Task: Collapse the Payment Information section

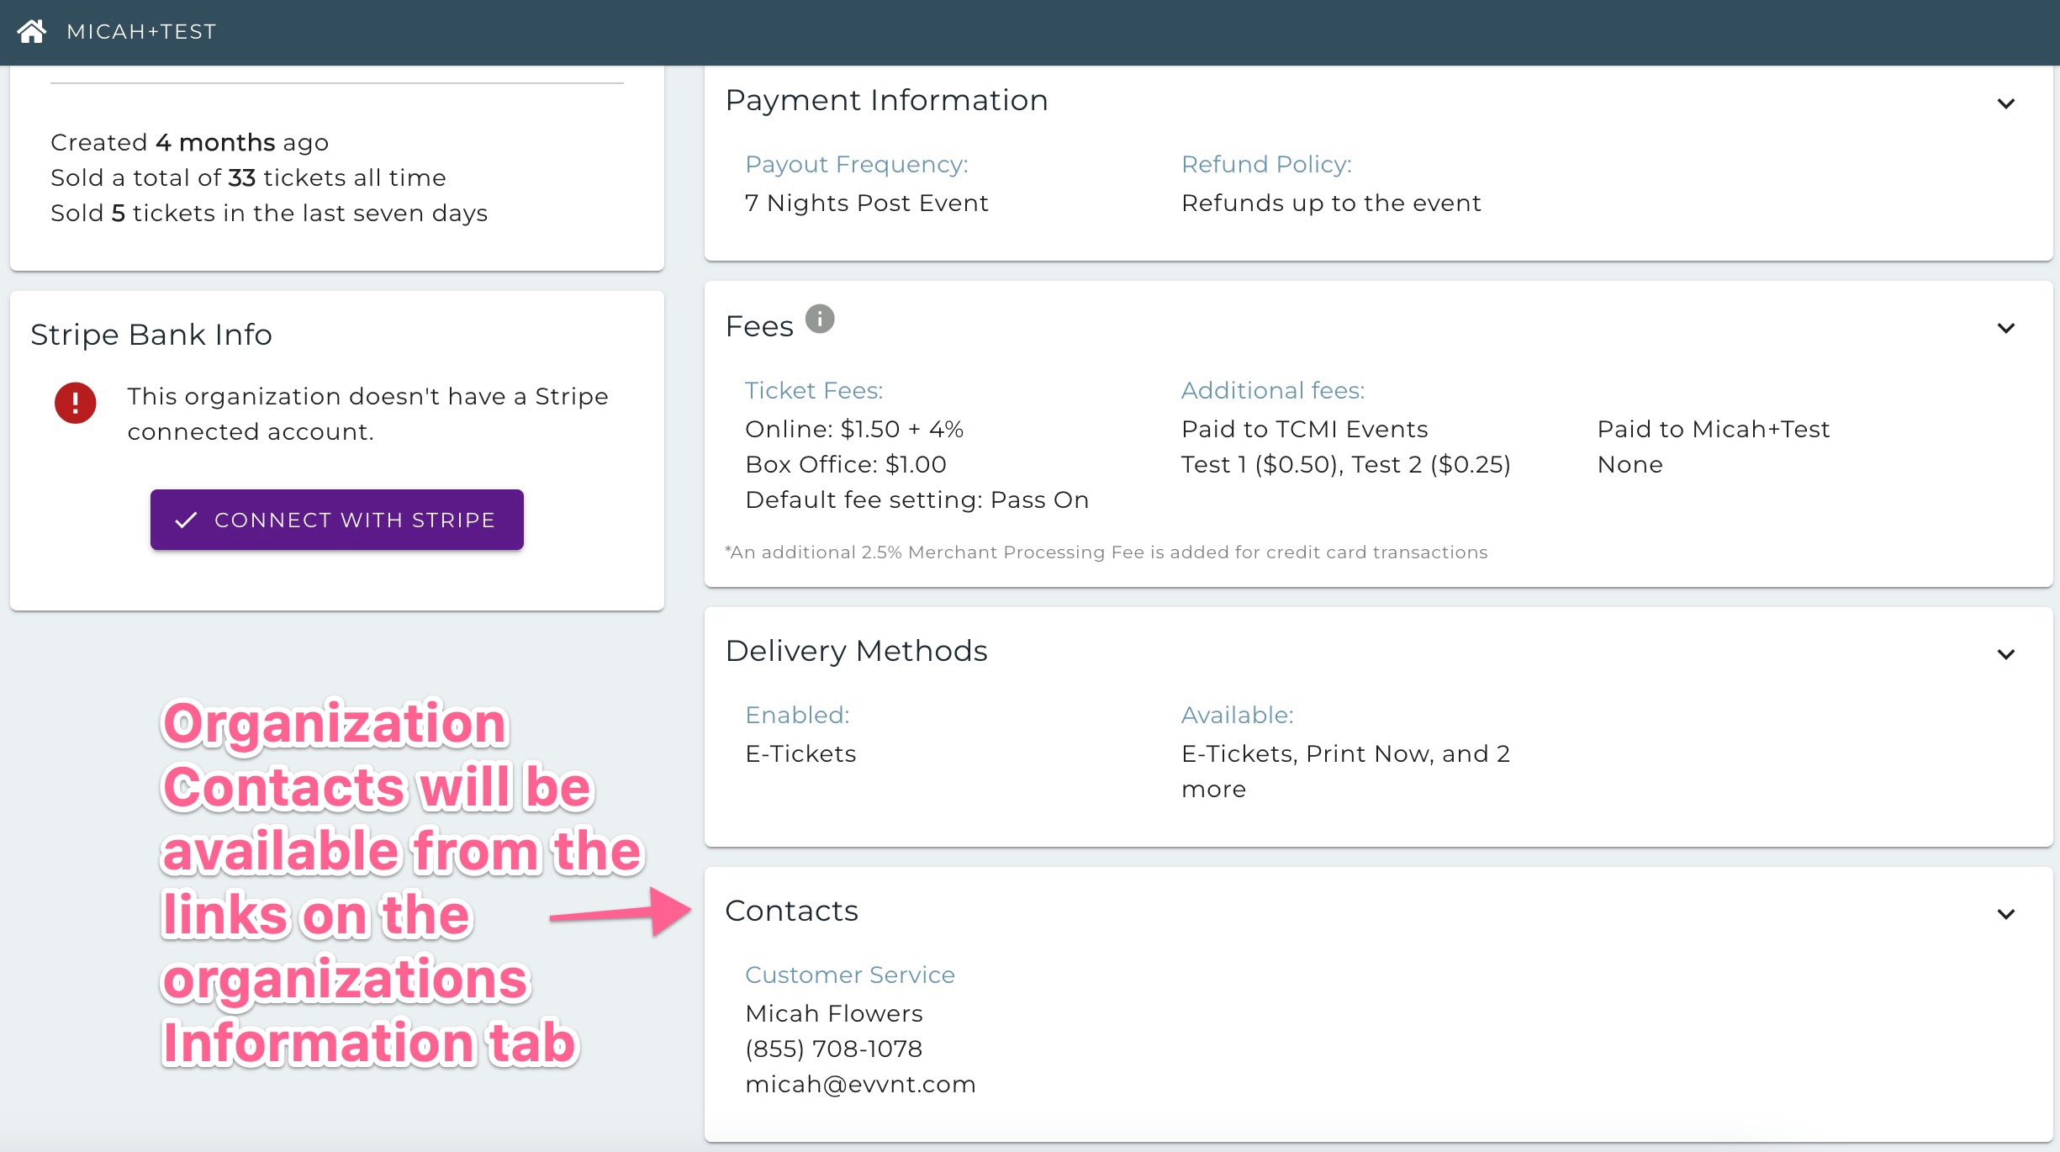Action: pyautogui.click(x=2006, y=103)
